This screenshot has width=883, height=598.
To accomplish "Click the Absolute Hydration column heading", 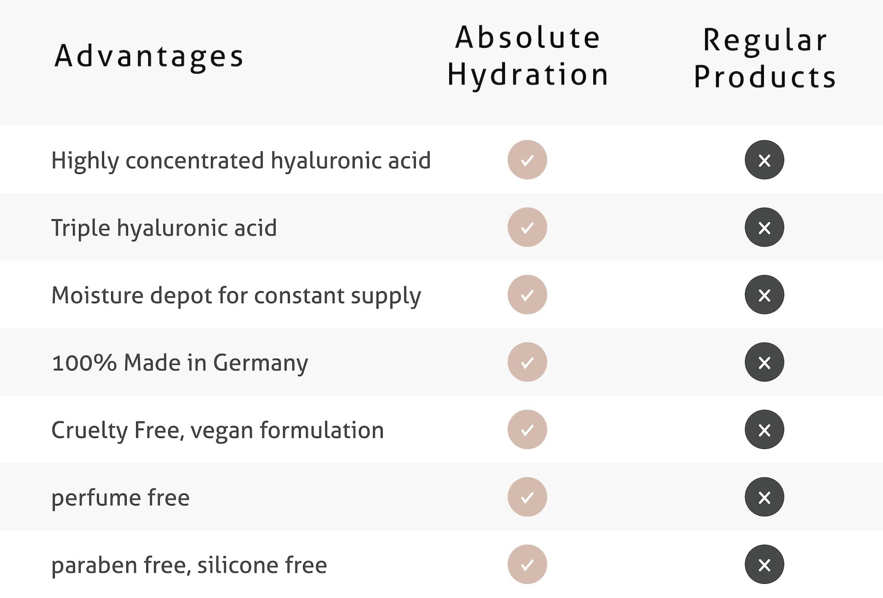I will click(x=528, y=56).
